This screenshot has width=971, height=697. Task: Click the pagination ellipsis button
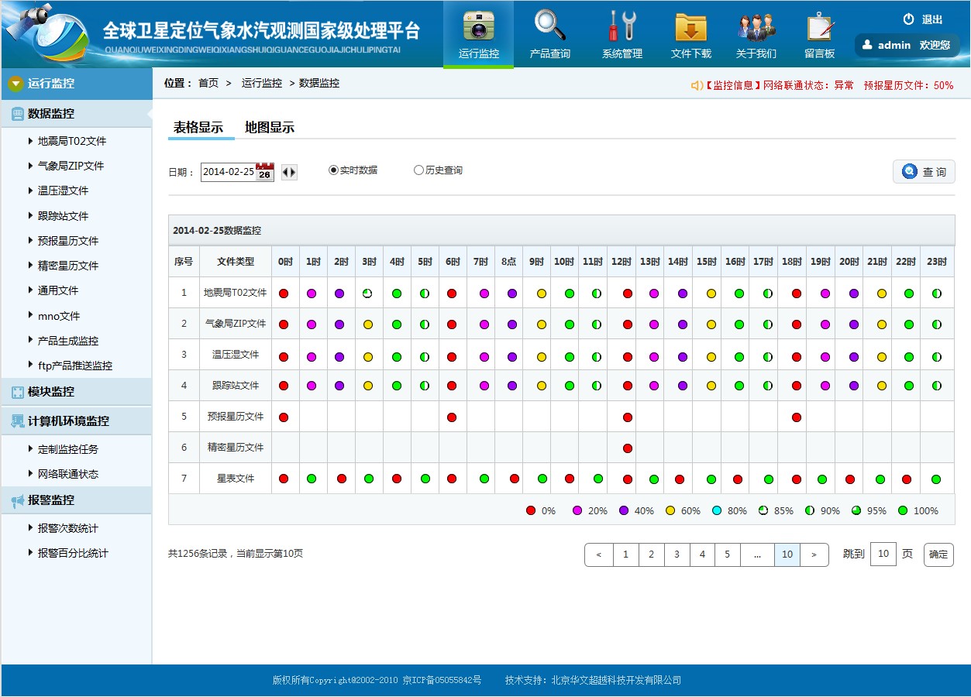tap(758, 555)
